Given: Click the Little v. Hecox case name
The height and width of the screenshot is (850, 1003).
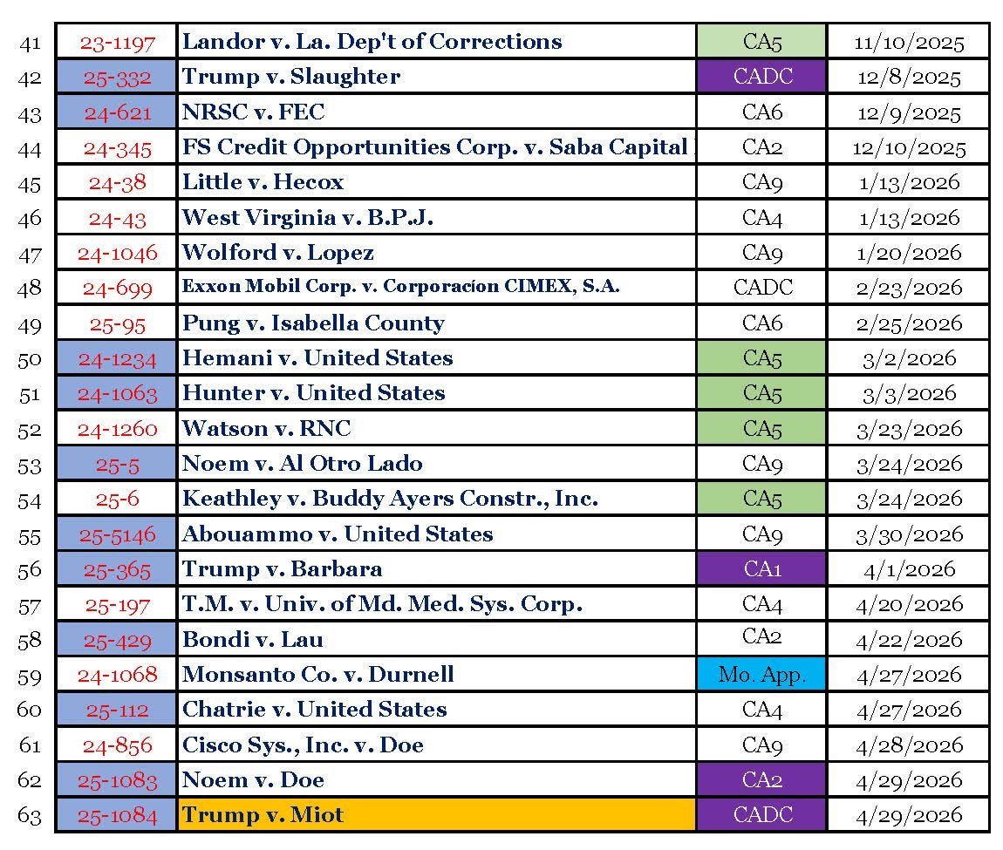Looking at the screenshot, I should [x=263, y=182].
